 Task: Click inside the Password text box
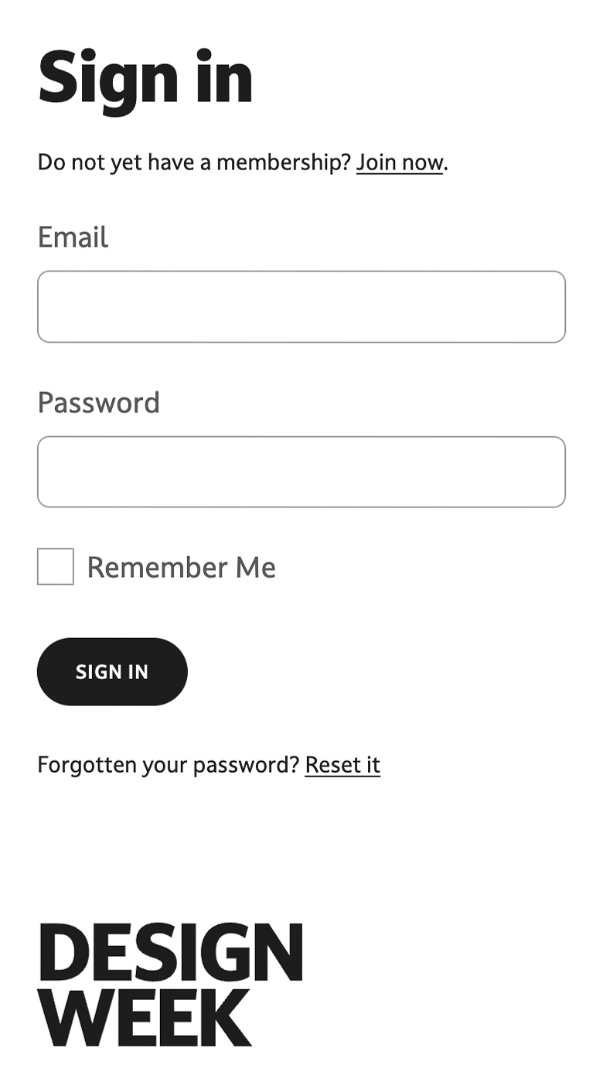pos(301,472)
